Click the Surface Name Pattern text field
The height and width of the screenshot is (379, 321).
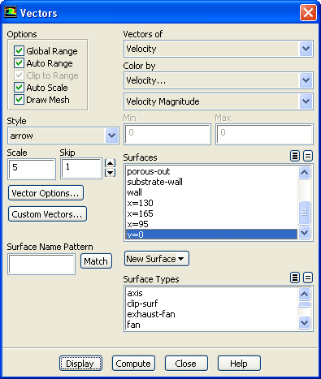click(41, 264)
